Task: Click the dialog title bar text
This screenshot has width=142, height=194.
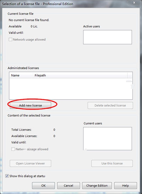Action: click(38, 4)
